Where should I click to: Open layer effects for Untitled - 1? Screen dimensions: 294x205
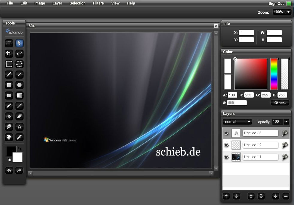click(285, 157)
